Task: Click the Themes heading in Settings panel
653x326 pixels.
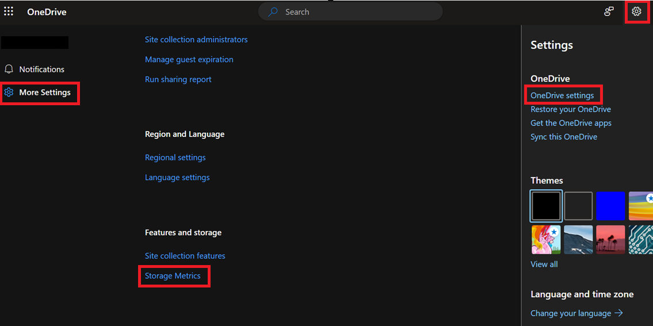Action: click(547, 181)
